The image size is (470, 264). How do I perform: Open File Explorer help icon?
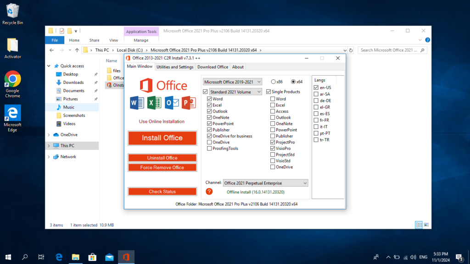[427, 40]
